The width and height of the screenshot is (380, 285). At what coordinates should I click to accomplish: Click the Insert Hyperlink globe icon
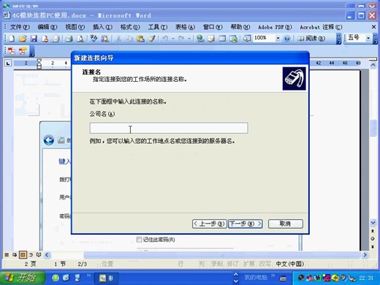(200, 38)
